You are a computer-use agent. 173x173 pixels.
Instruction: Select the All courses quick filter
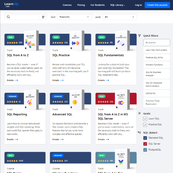pyautogui.click(x=157, y=42)
